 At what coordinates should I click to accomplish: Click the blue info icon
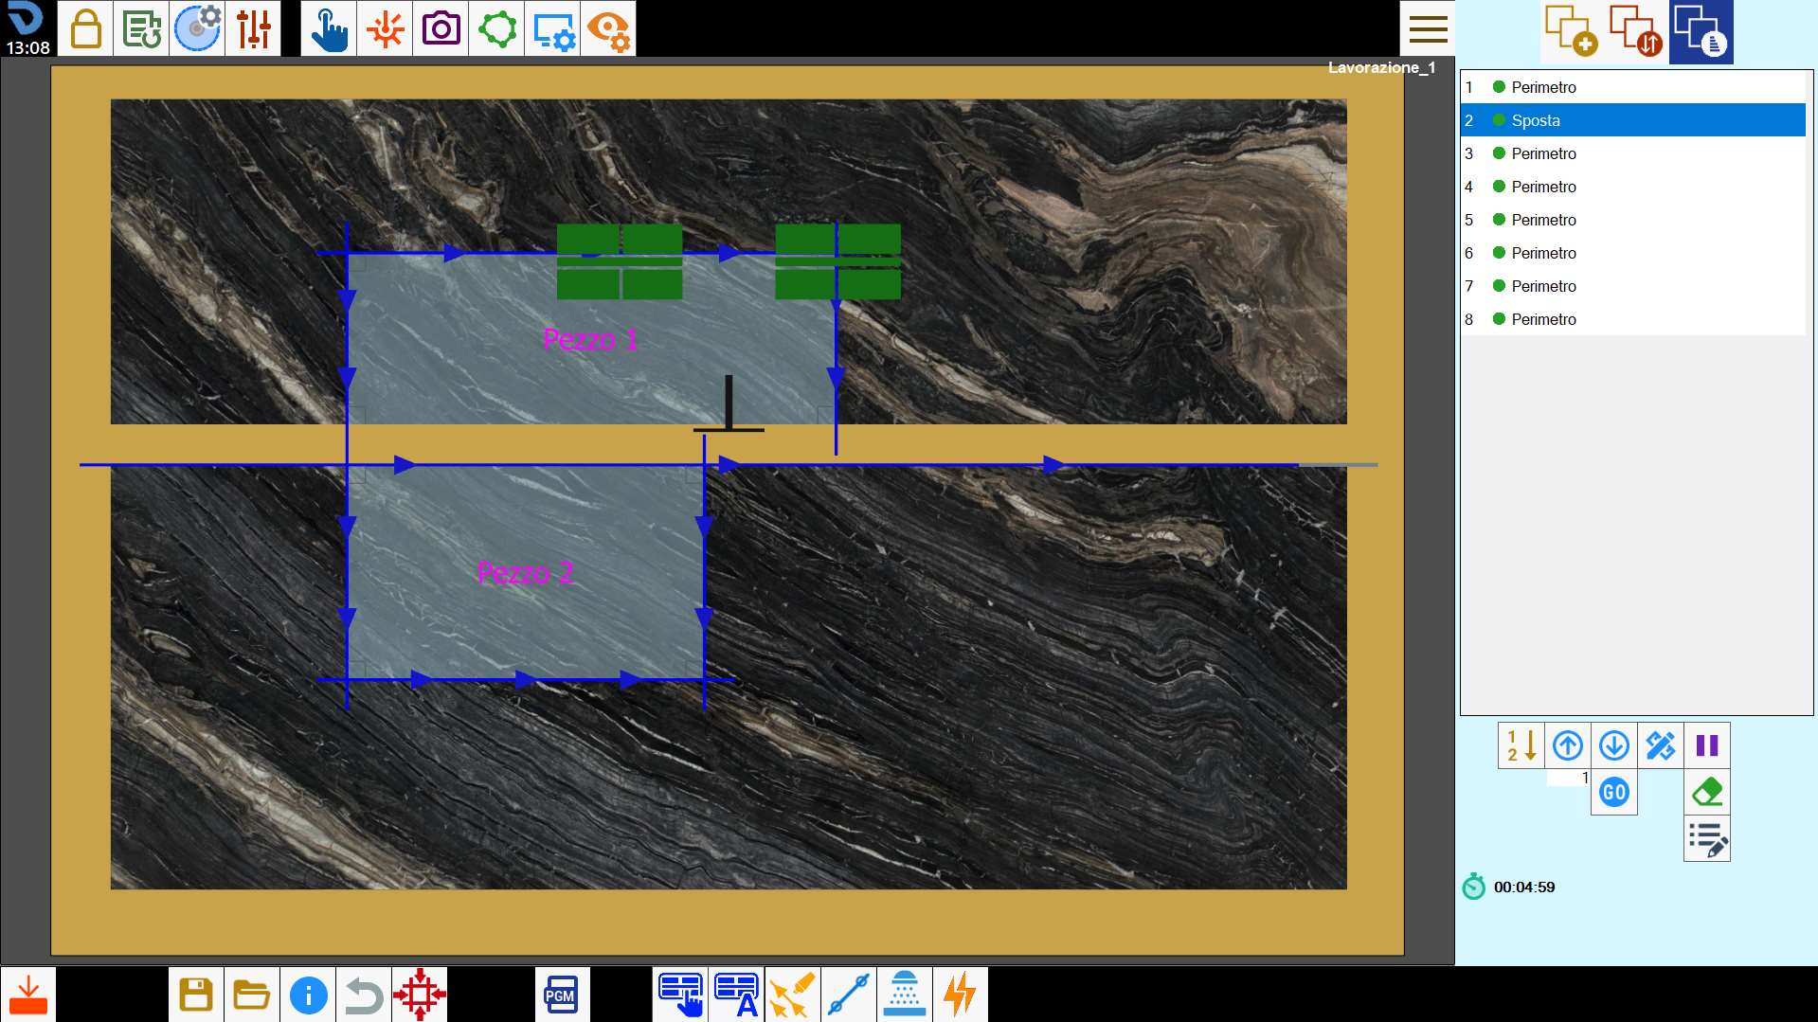pyautogui.click(x=308, y=995)
